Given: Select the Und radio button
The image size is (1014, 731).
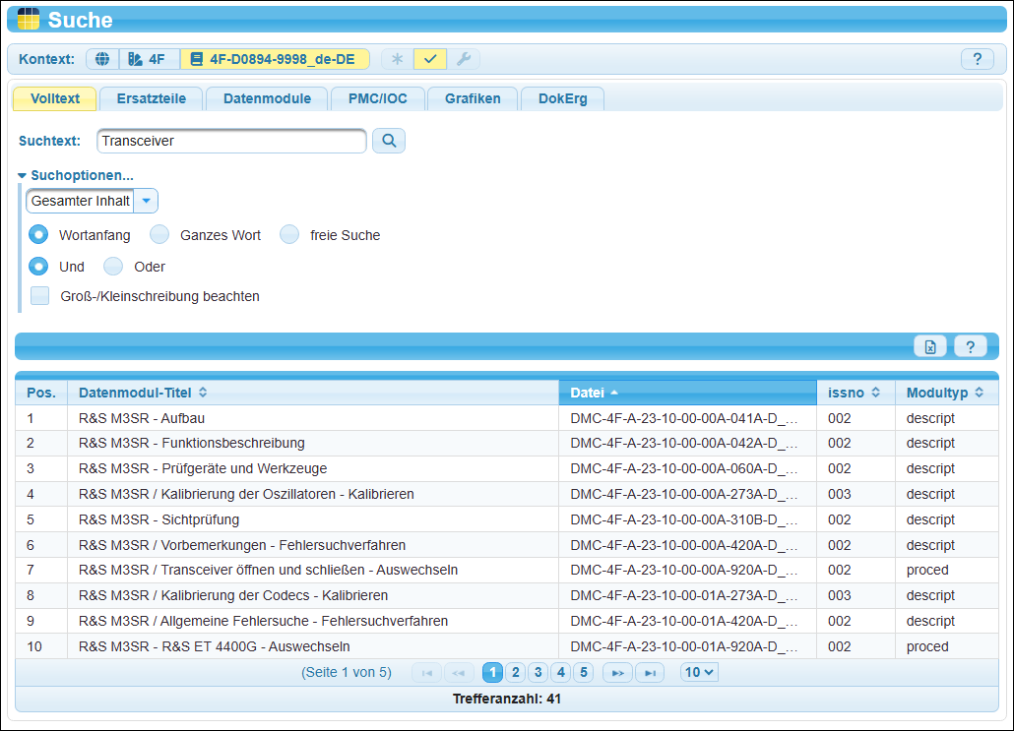Looking at the screenshot, I should [38, 267].
